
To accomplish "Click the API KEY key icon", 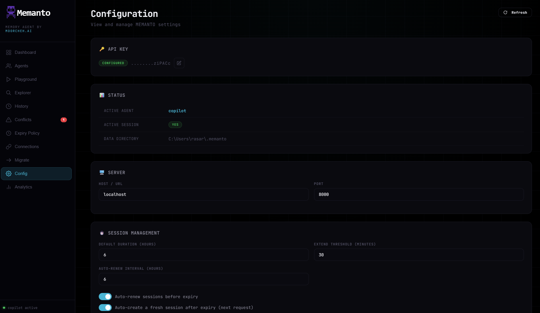I will coord(102,49).
